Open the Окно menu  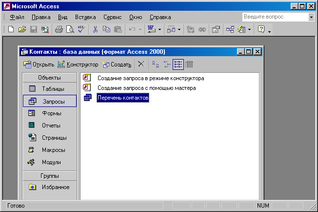click(136, 17)
